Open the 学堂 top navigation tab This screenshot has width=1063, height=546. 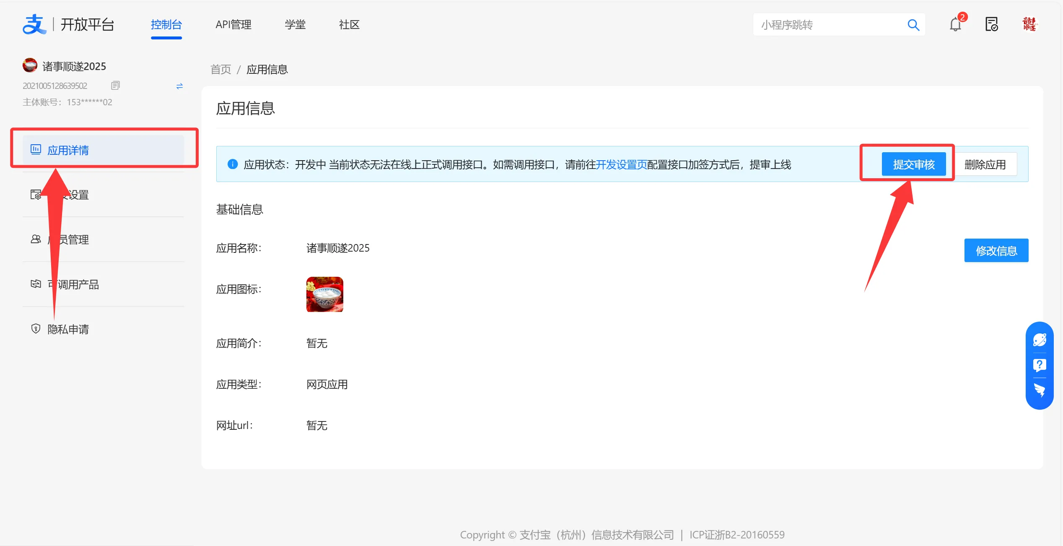click(295, 25)
